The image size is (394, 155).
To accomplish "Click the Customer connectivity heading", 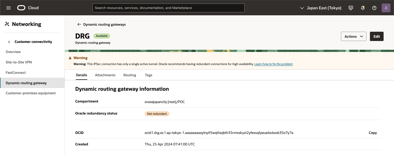I will click(x=33, y=42).
